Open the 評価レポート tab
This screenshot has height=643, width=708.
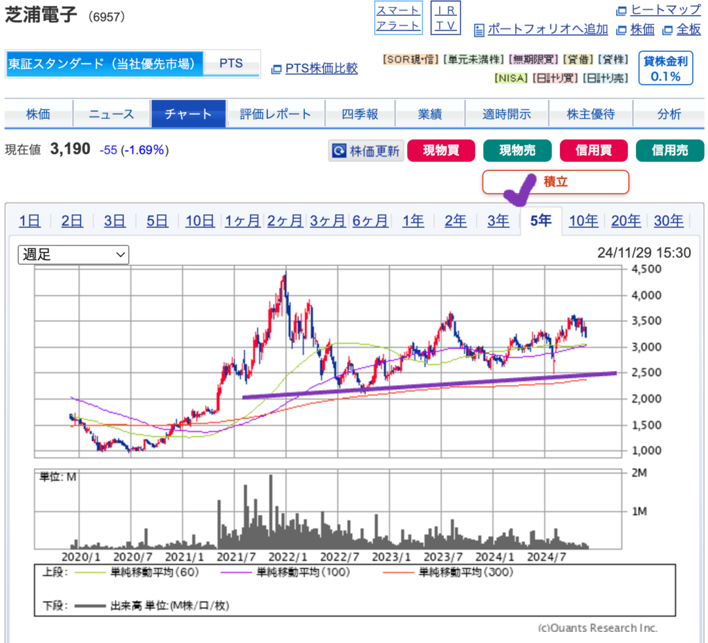click(275, 114)
